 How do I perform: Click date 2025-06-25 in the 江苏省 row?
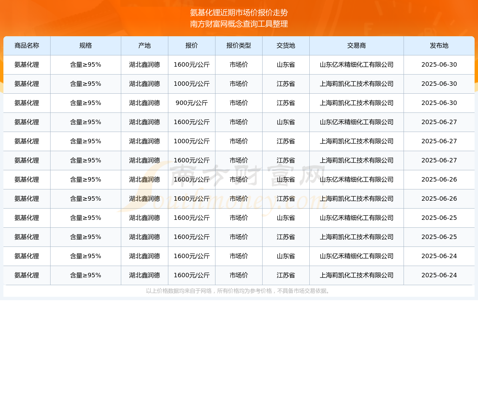click(439, 237)
